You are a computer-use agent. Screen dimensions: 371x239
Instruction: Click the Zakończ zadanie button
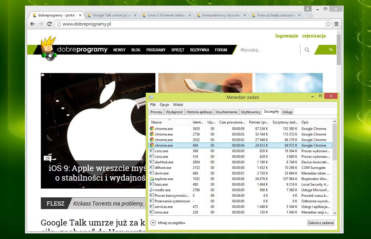click(321, 223)
